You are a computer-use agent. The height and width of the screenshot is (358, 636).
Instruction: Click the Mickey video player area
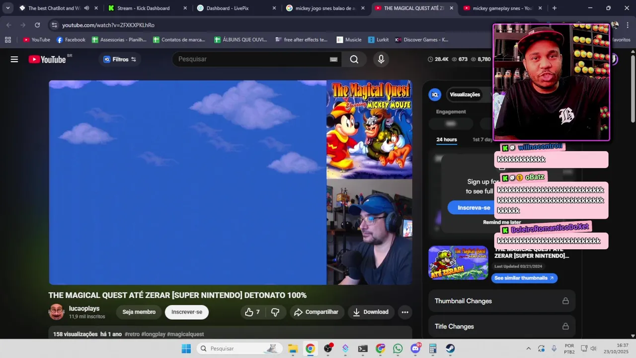[x=230, y=182]
